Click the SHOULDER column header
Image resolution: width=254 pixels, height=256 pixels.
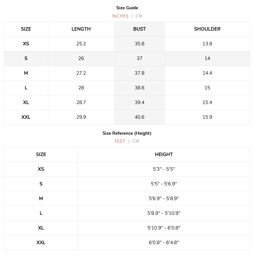click(207, 29)
